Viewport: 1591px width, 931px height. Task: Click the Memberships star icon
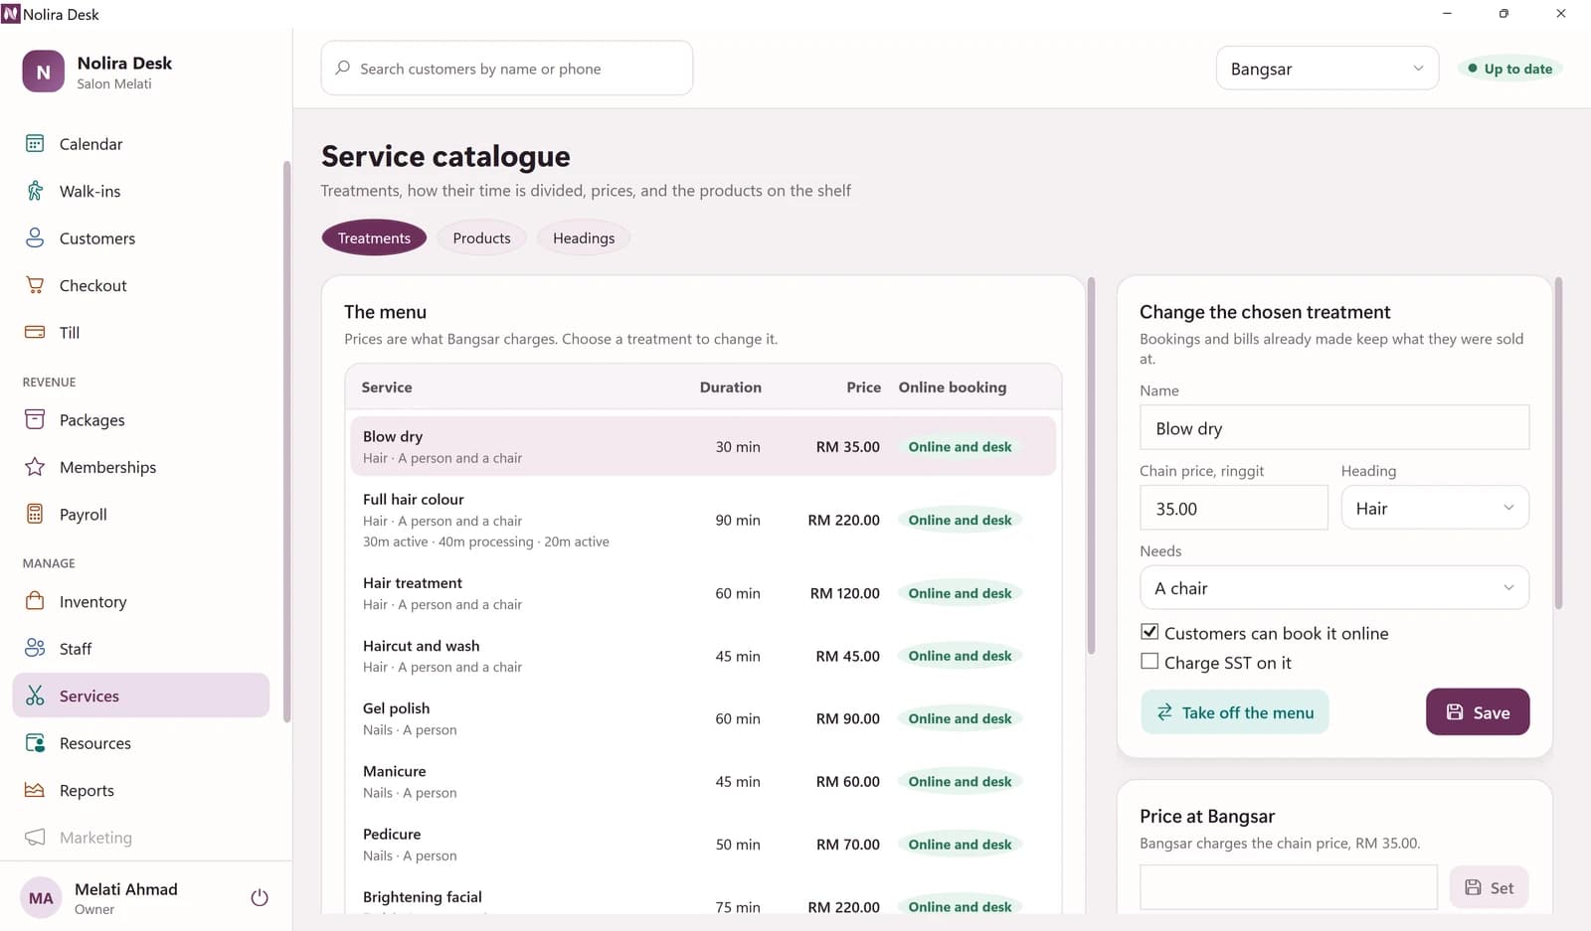coord(35,467)
